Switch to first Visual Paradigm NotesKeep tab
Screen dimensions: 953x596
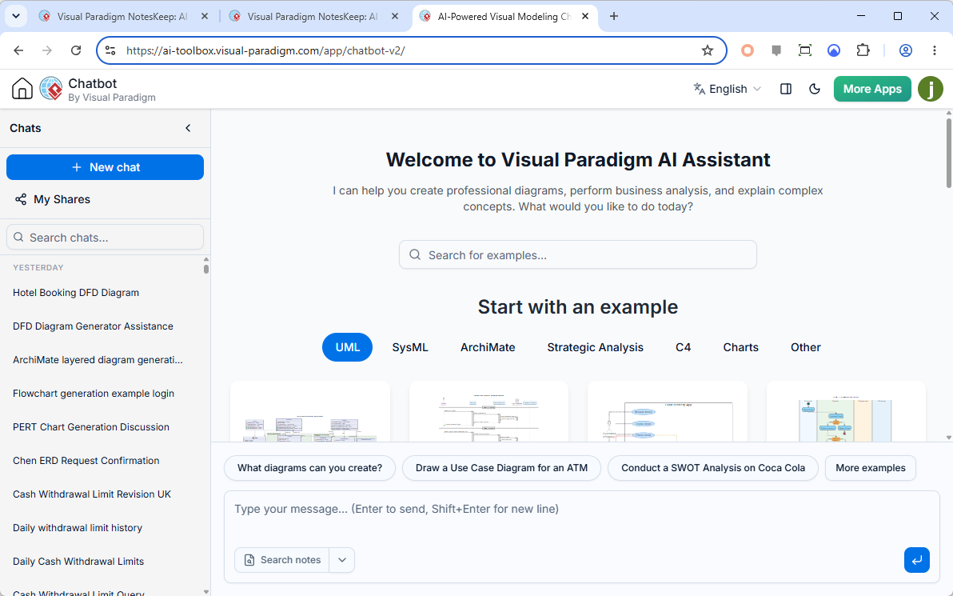click(x=122, y=17)
